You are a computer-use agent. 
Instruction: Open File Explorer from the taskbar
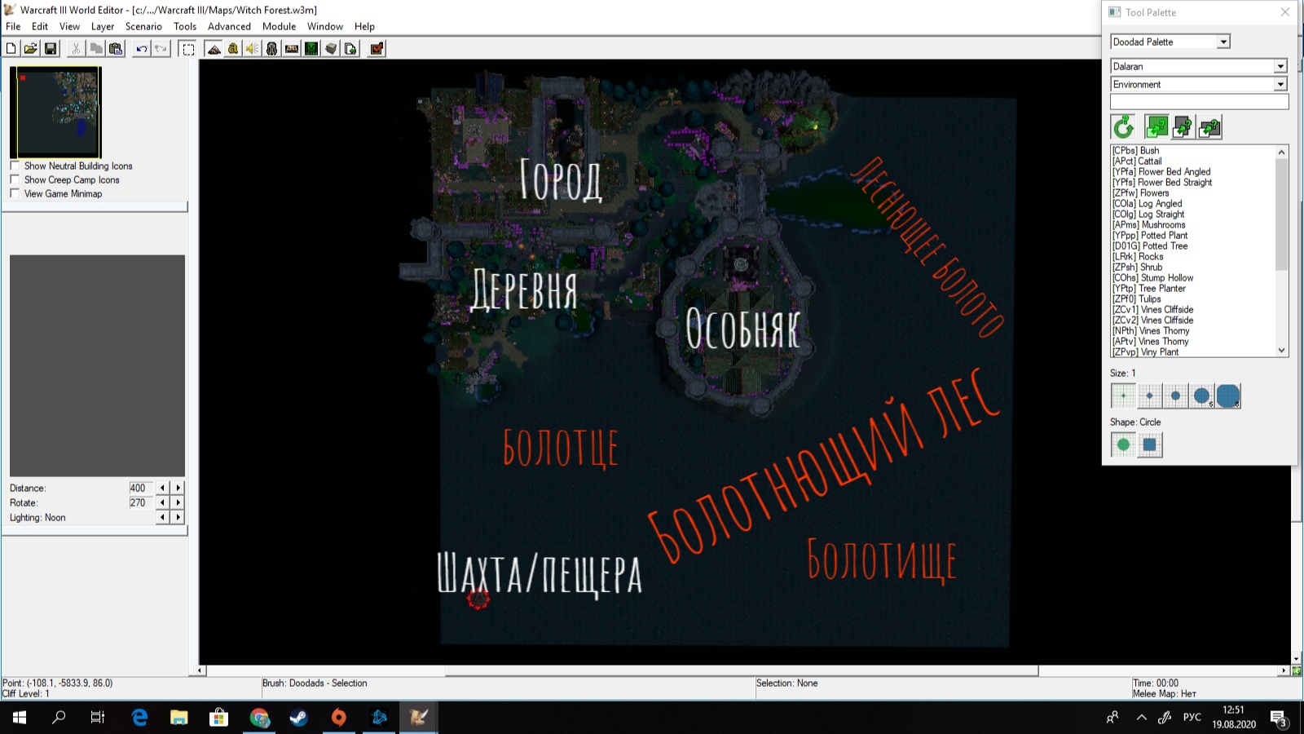(x=179, y=718)
